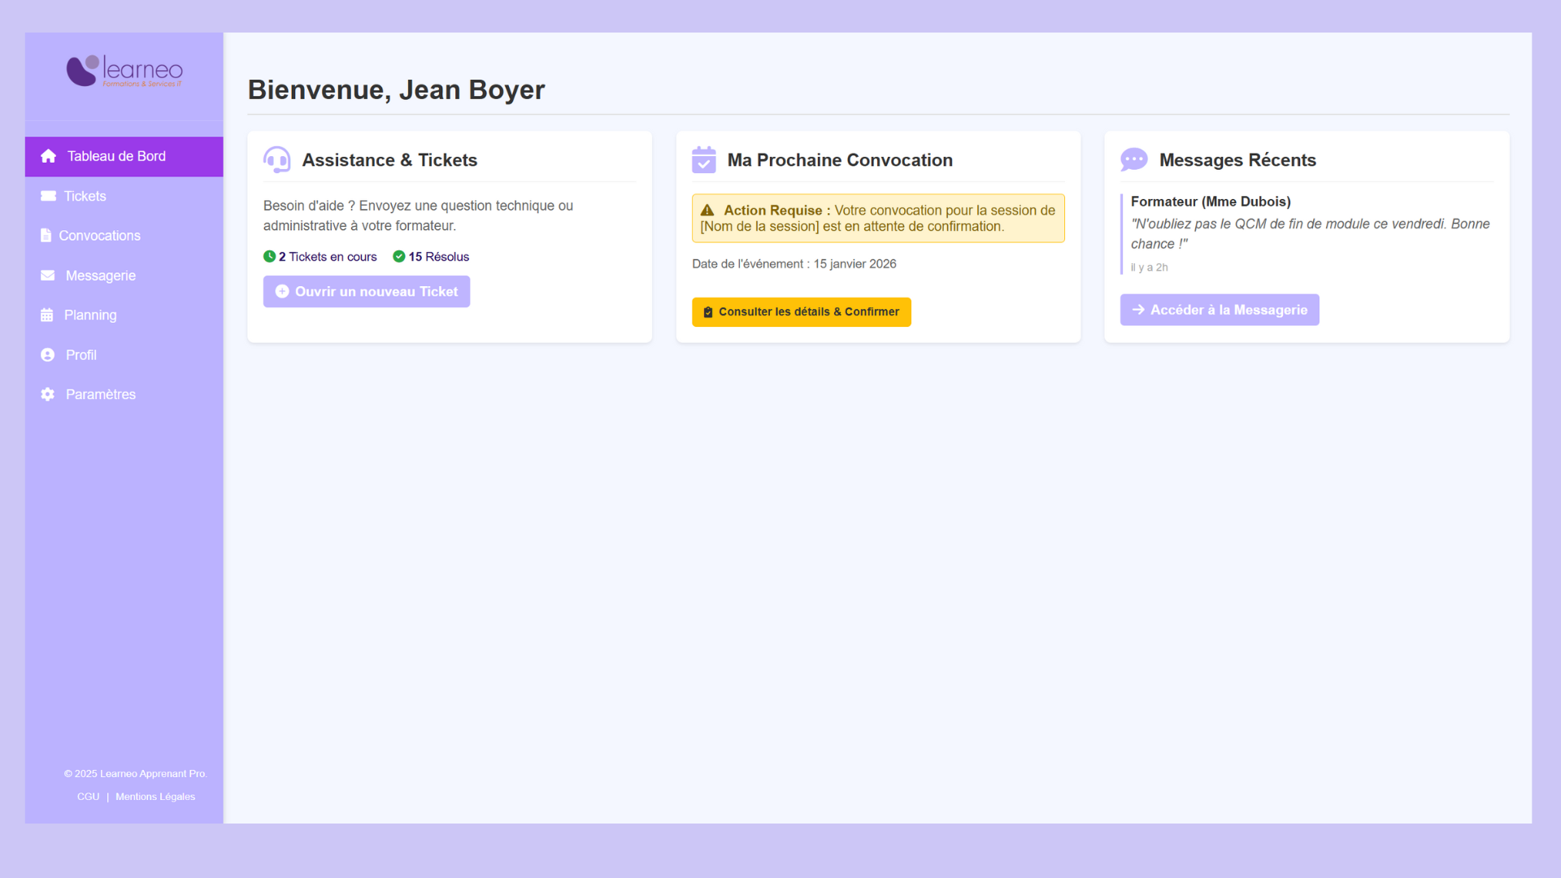Click the ticket icon in the sidebar
1561x878 pixels.
pos(48,196)
